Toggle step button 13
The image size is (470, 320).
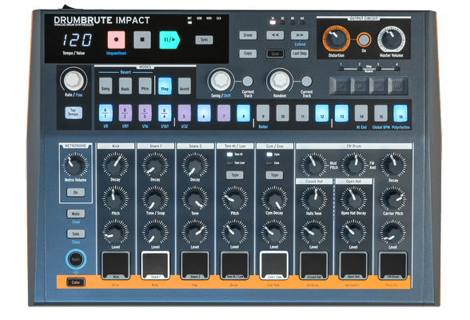tap(342, 113)
